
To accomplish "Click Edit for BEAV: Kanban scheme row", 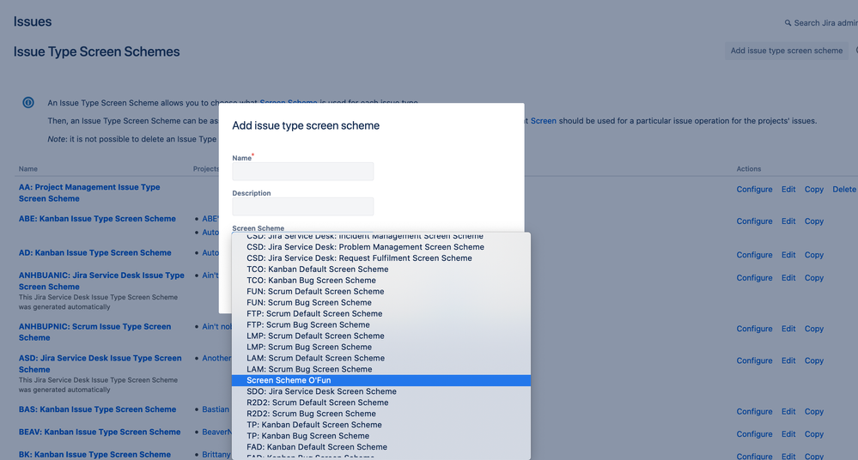I will click(x=788, y=434).
